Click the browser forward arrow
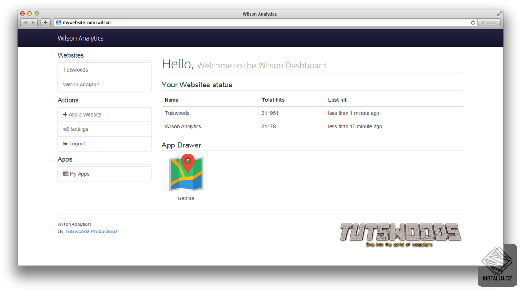This screenshot has height=291, width=521. pos(33,22)
